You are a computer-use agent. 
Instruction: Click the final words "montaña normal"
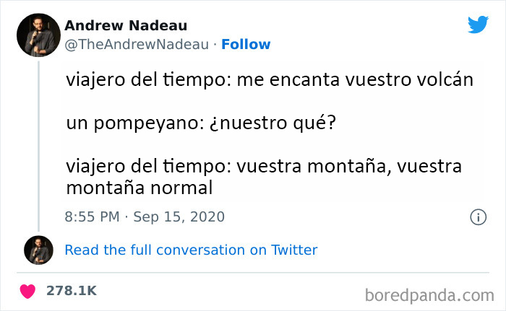point(139,188)
